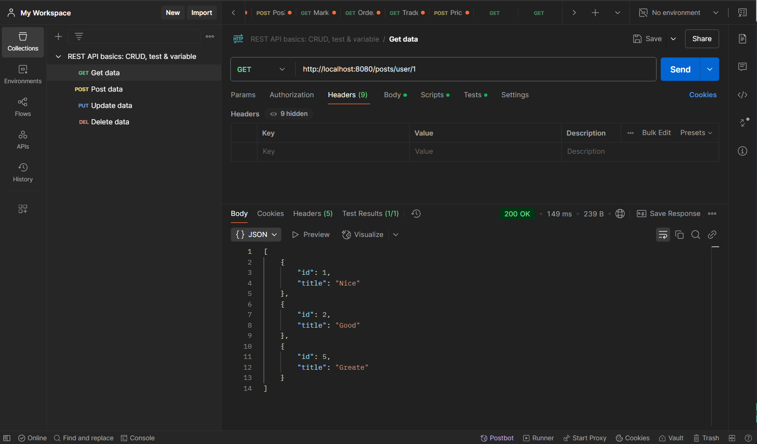Expand the tab list dropdown chevron
Image resolution: width=757 pixels, height=444 pixels.
[x=618, y=13]
